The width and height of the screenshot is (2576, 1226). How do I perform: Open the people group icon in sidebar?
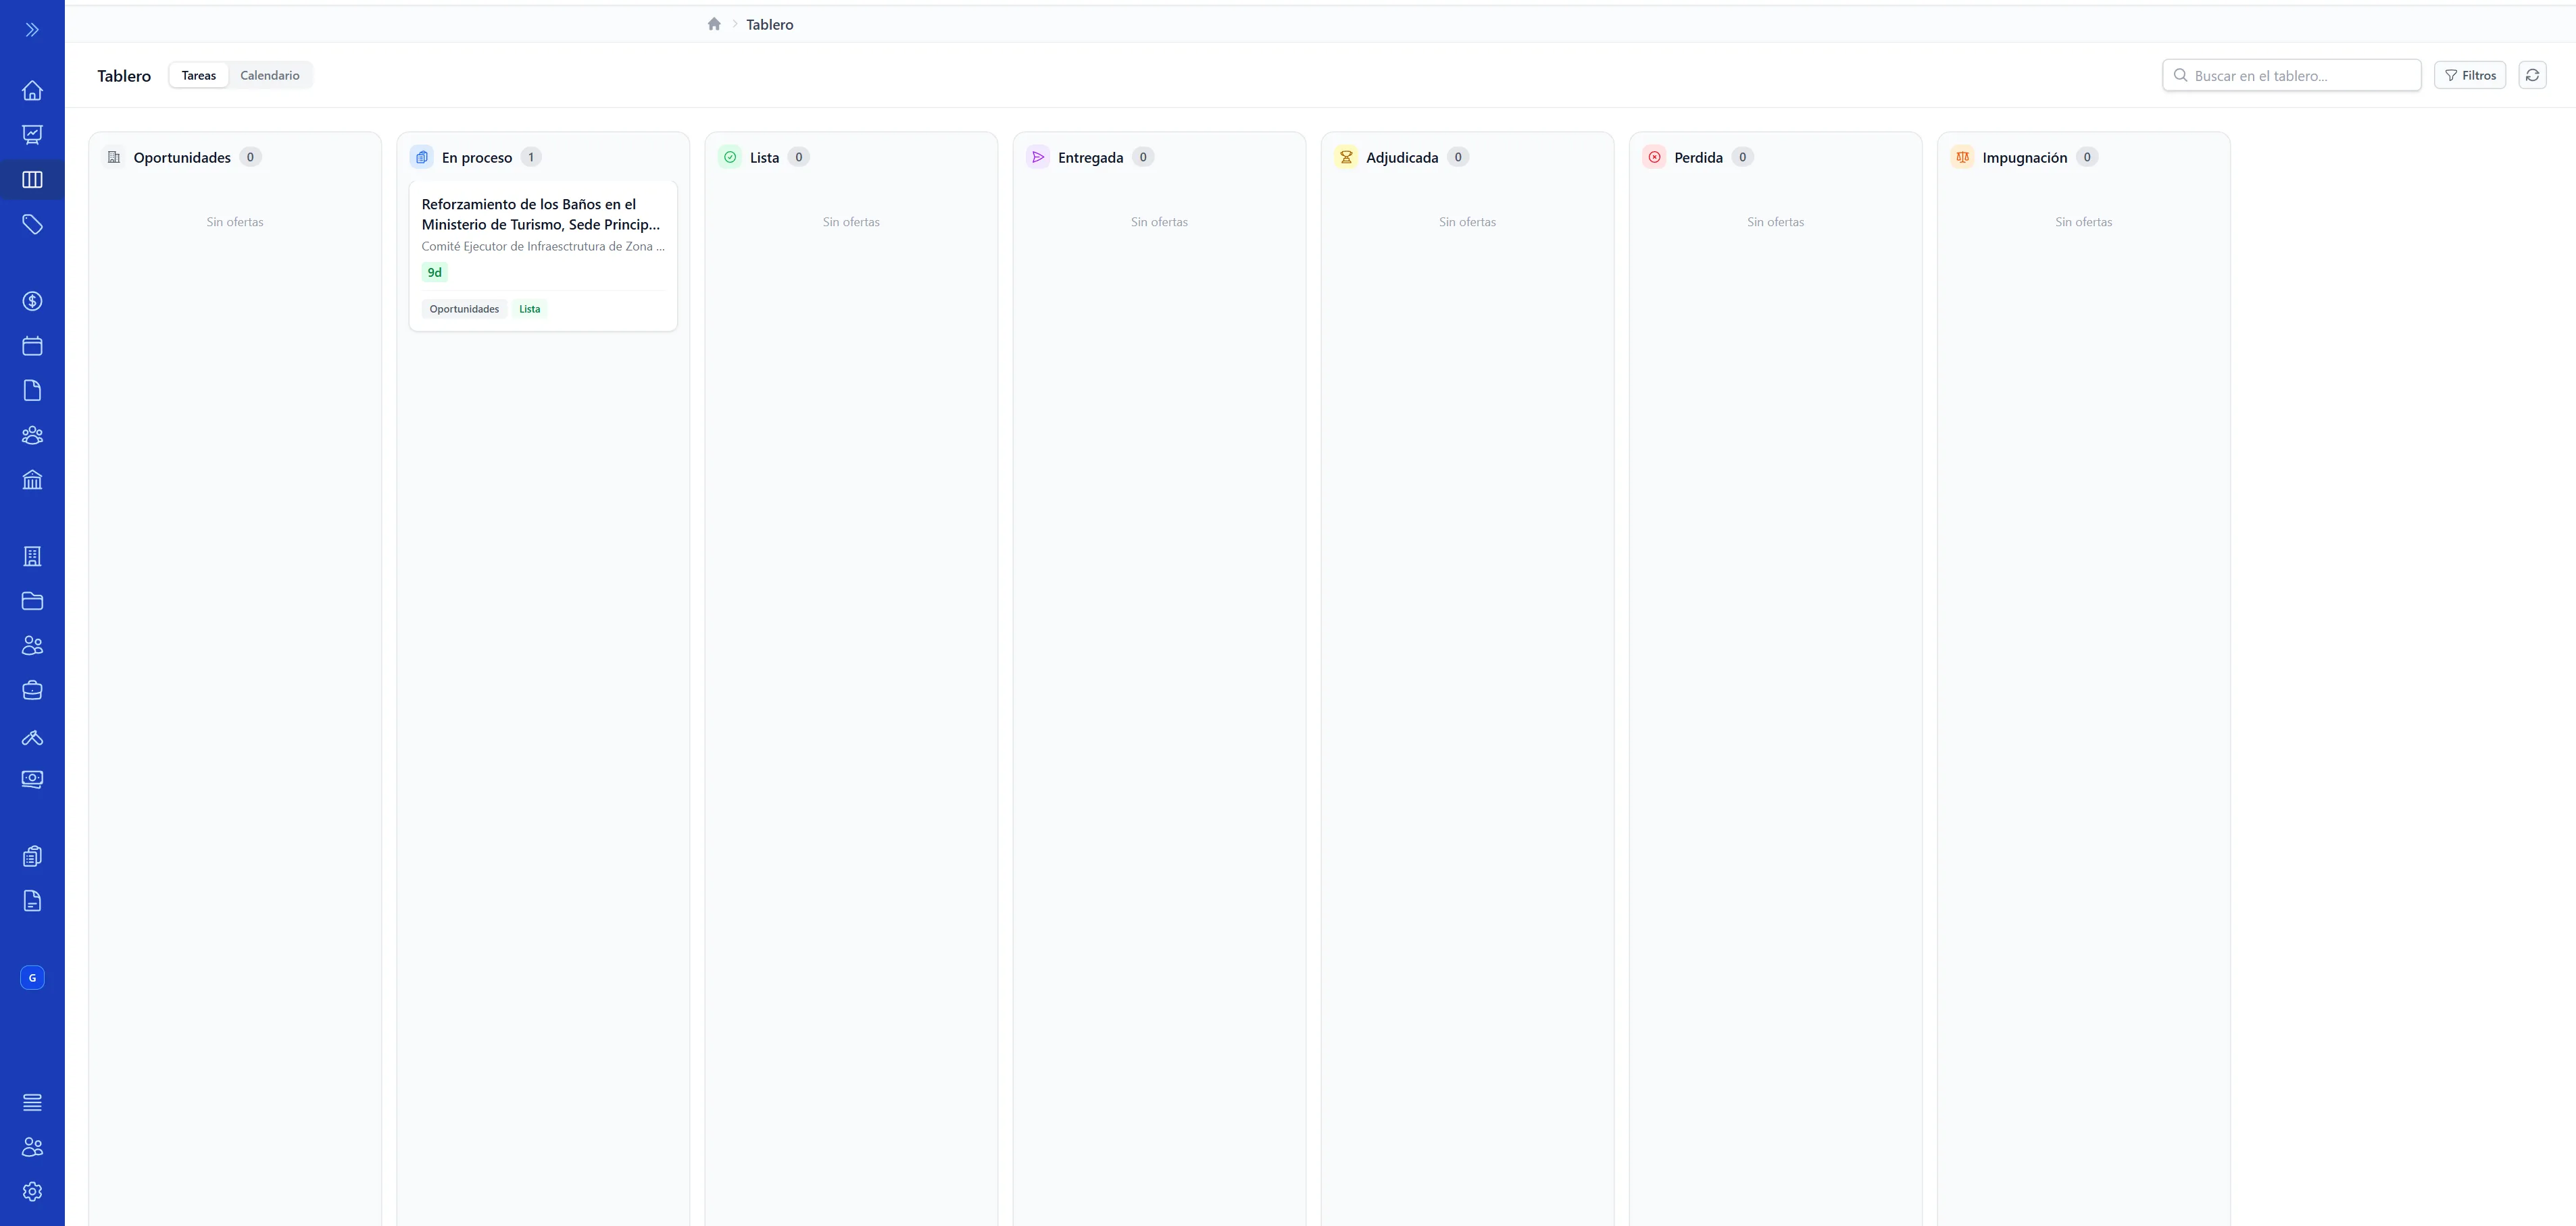tap(32, 435)
